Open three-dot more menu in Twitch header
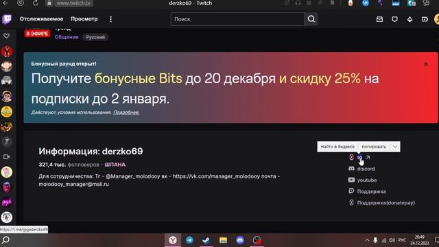This screenshot has width=439, height=247. (110, 19)
